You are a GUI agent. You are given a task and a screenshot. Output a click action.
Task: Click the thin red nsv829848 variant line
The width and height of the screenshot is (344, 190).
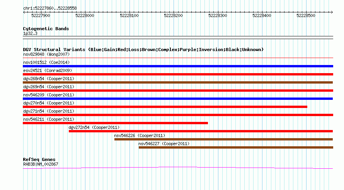tap(178, 58)
